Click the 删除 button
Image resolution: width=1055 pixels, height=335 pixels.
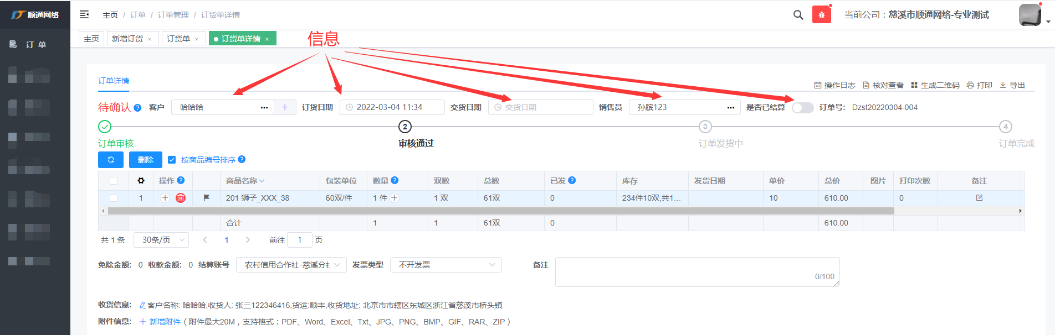[x=146, y=160]
